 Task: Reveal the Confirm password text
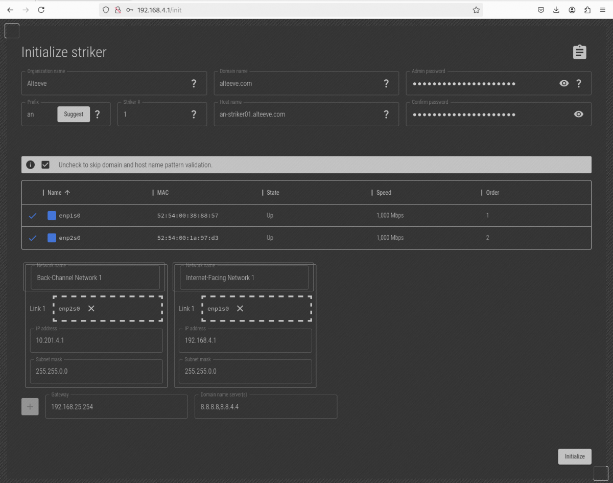coord(578,114)
